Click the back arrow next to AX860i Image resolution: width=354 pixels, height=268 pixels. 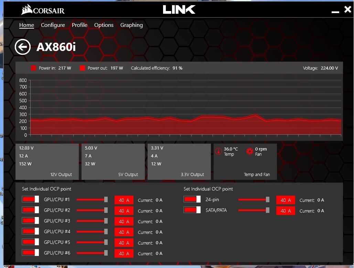coord(23,47)
